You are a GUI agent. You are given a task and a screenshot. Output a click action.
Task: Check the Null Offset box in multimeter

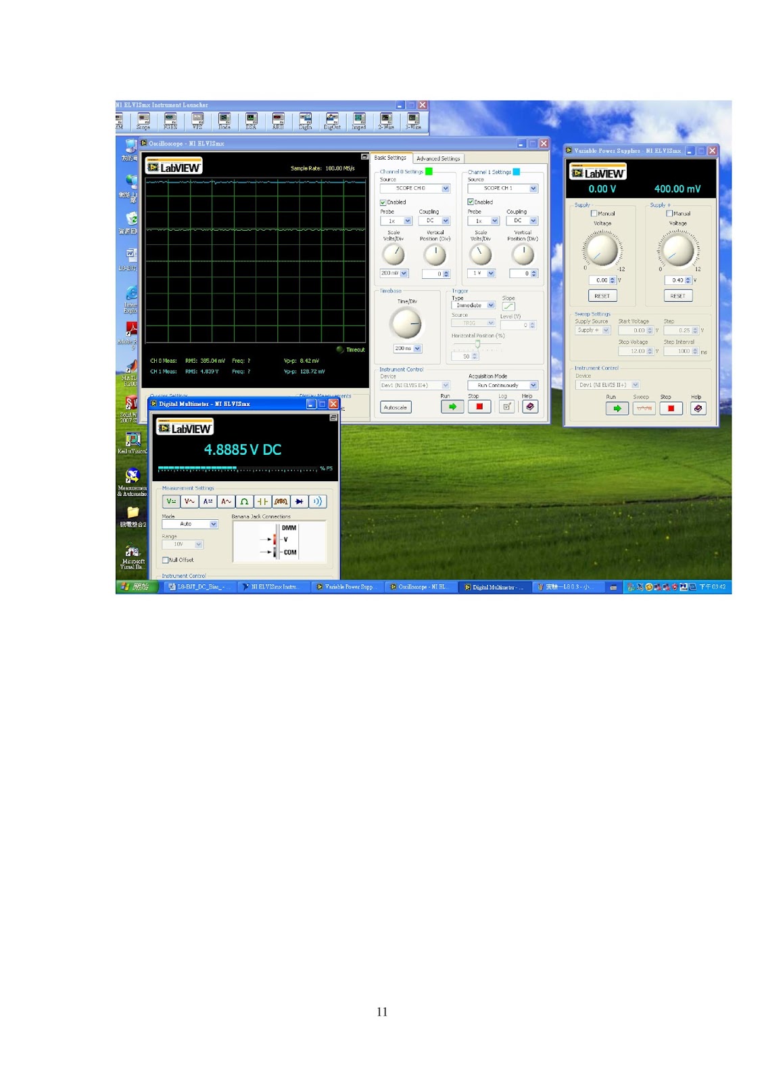[165, 560]
